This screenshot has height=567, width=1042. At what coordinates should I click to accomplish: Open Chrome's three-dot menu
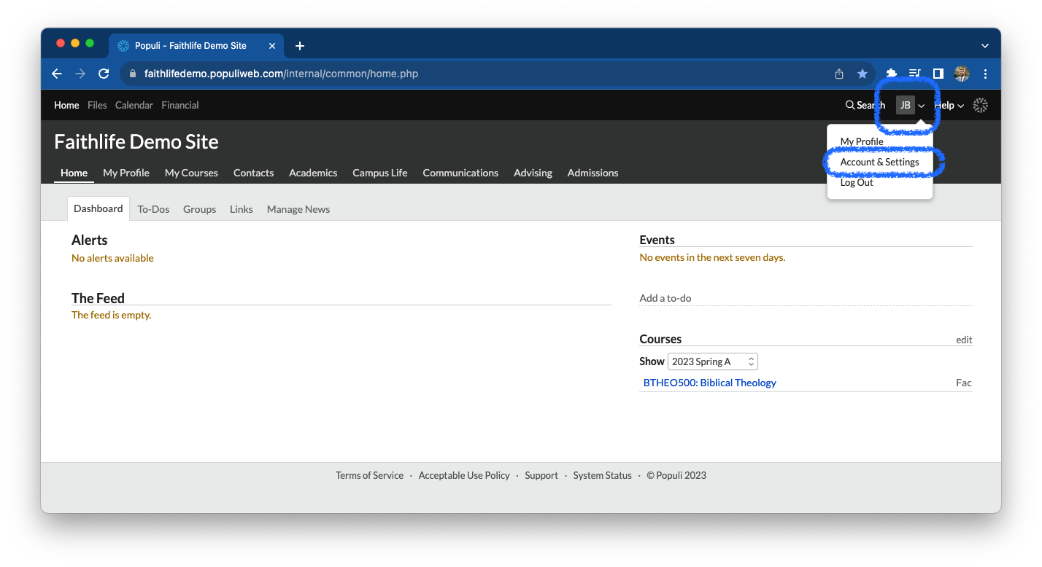coord(985,74)
